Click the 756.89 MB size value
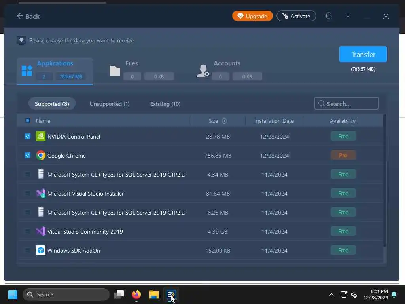This screenshot has height=304, width=405. pos(218,155)
